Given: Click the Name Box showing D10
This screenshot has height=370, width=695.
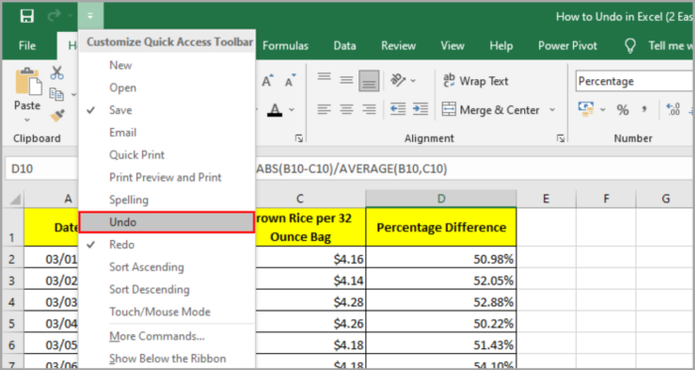Looking at the screenshot, I should click(42, 169).
